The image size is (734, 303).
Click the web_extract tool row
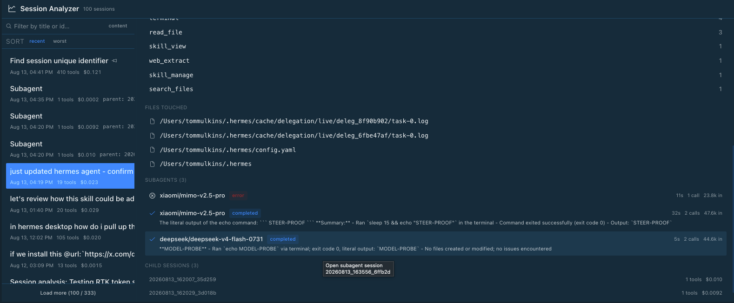coord(435,61)
